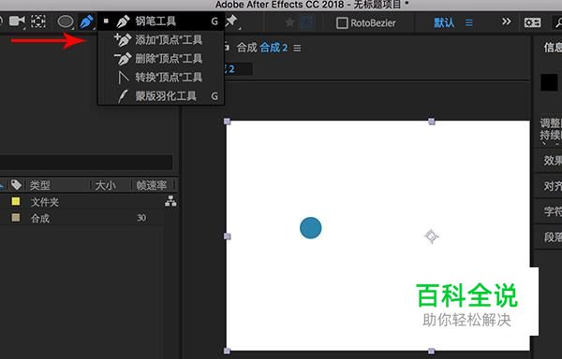This screenshot has height=359, width=562.
Task: Open the 信息 panel
Action: pyautogui.click(x=553, y=47)
